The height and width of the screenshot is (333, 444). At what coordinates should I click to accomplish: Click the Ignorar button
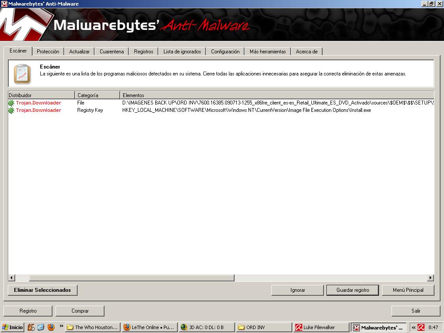coord(297,290)
